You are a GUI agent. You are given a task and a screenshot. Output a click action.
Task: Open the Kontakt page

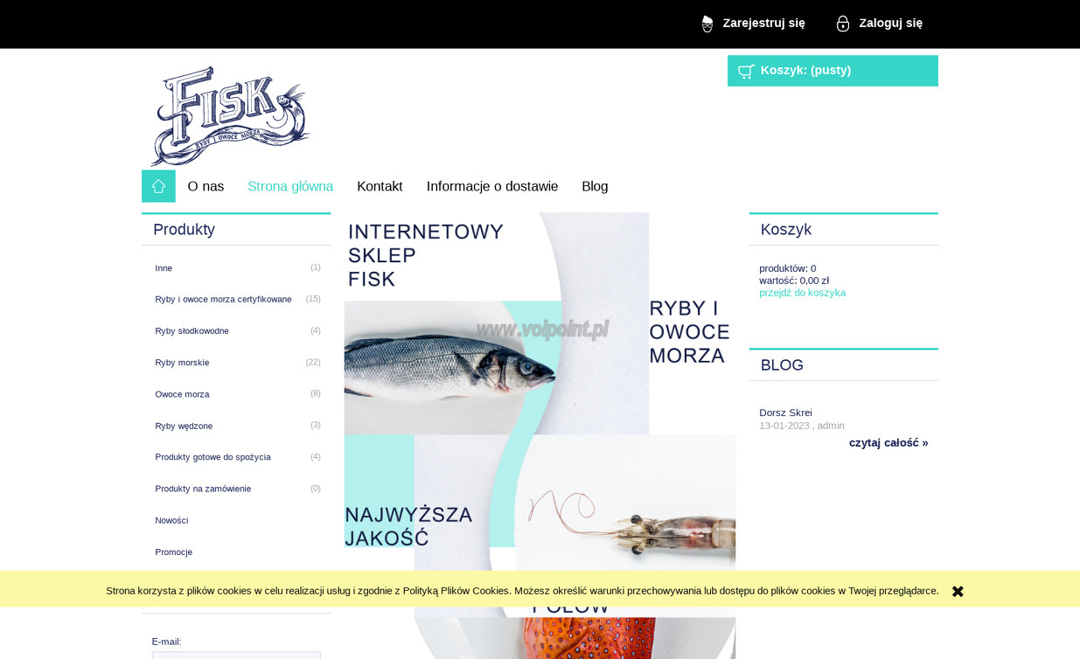click(380, 186)
